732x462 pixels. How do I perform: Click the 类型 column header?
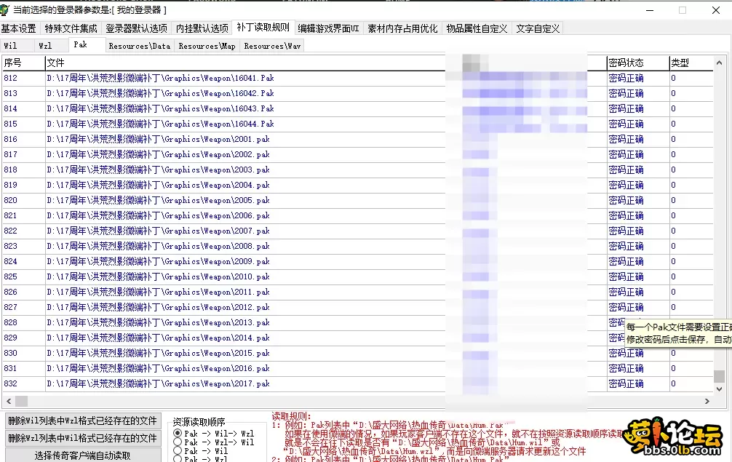(691, 63)
